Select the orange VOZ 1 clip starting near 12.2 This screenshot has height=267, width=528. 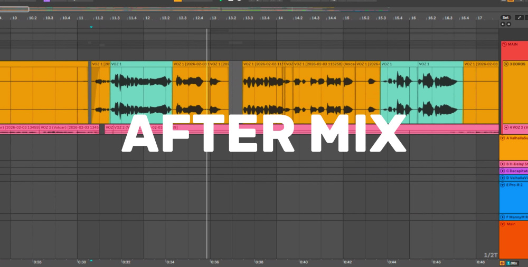pyautogui.click(x=191, y=92)
